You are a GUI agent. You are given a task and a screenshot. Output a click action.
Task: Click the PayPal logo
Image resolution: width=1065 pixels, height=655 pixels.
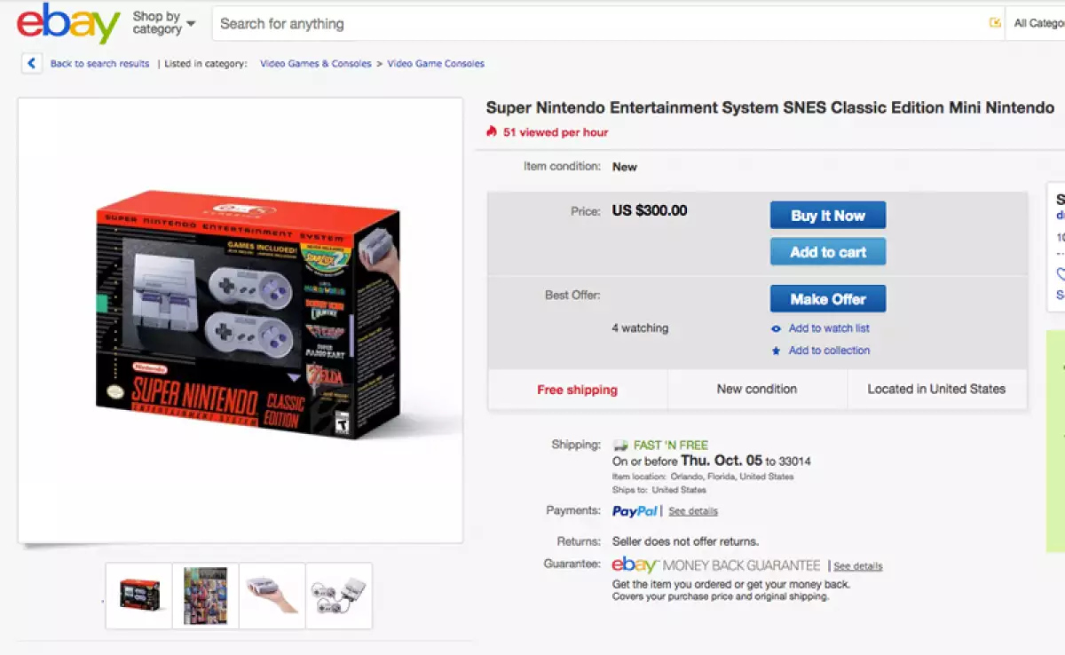point(635,511)
